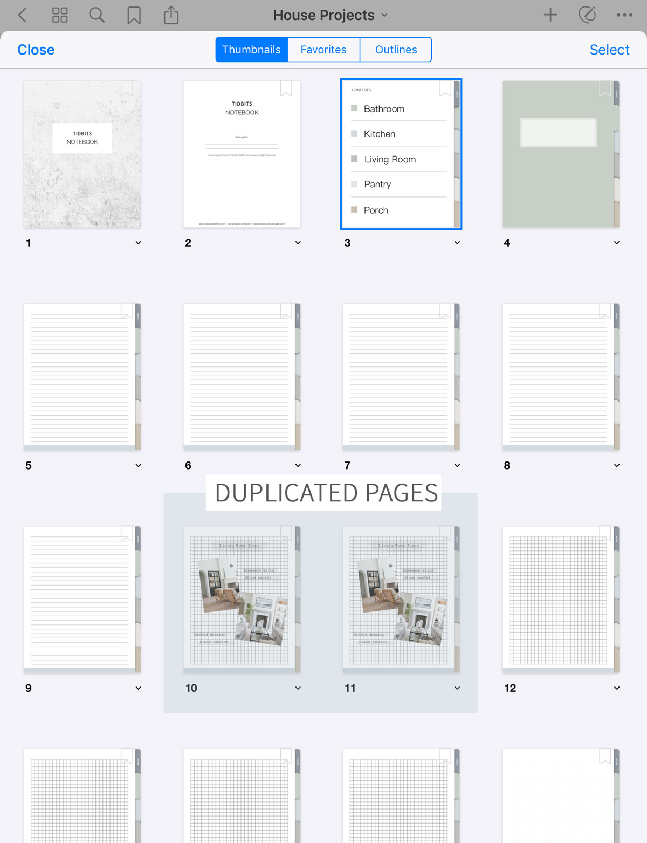
Task: Switch to the Favorites tab
Action: tap(323, 49)
